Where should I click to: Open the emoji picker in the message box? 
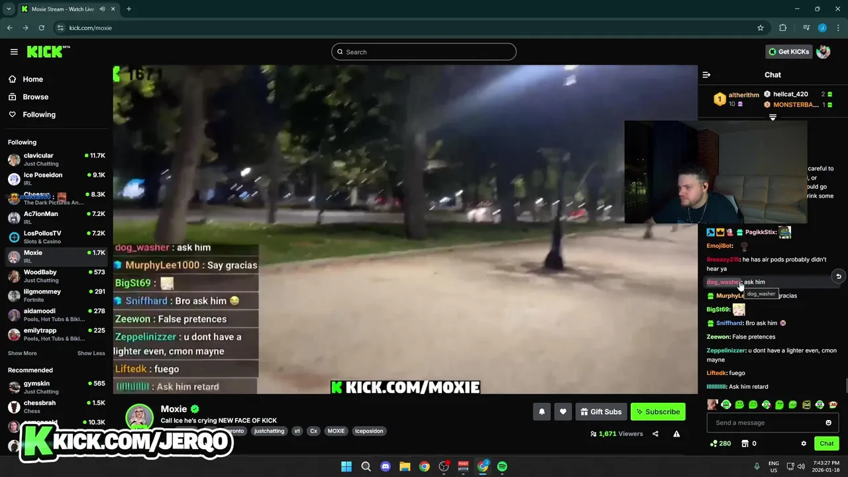(x=828, y=423)
